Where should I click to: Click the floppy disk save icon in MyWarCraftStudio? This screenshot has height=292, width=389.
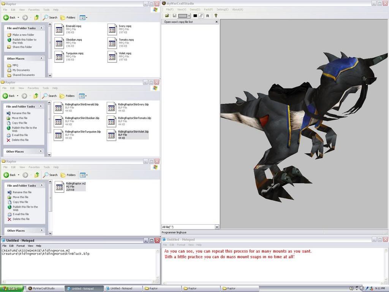click(174, 16)
